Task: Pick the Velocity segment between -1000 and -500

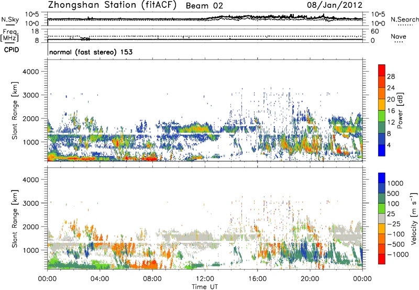Action: click(382, 249)
